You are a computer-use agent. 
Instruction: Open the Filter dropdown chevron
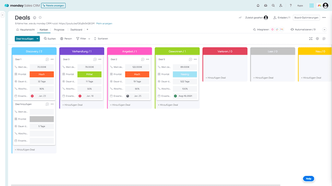(x=89, y=39)
